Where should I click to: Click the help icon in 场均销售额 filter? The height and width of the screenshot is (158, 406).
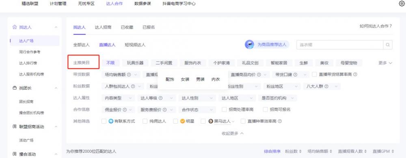[129, 75]
